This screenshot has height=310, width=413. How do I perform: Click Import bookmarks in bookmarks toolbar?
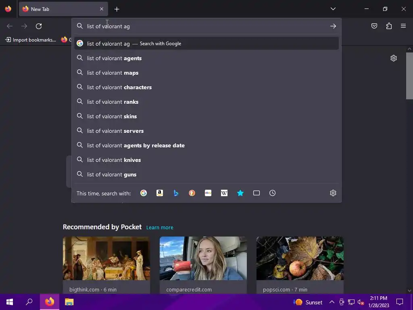(31, 40)
